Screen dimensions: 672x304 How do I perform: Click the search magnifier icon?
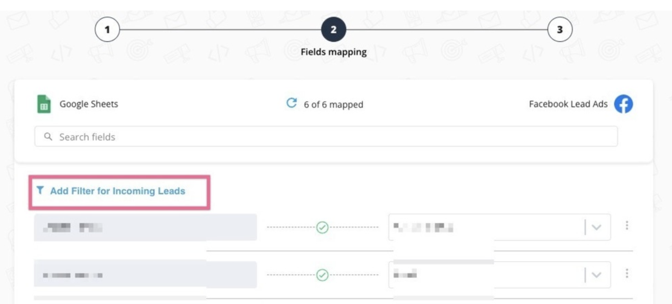click(48, 137)
